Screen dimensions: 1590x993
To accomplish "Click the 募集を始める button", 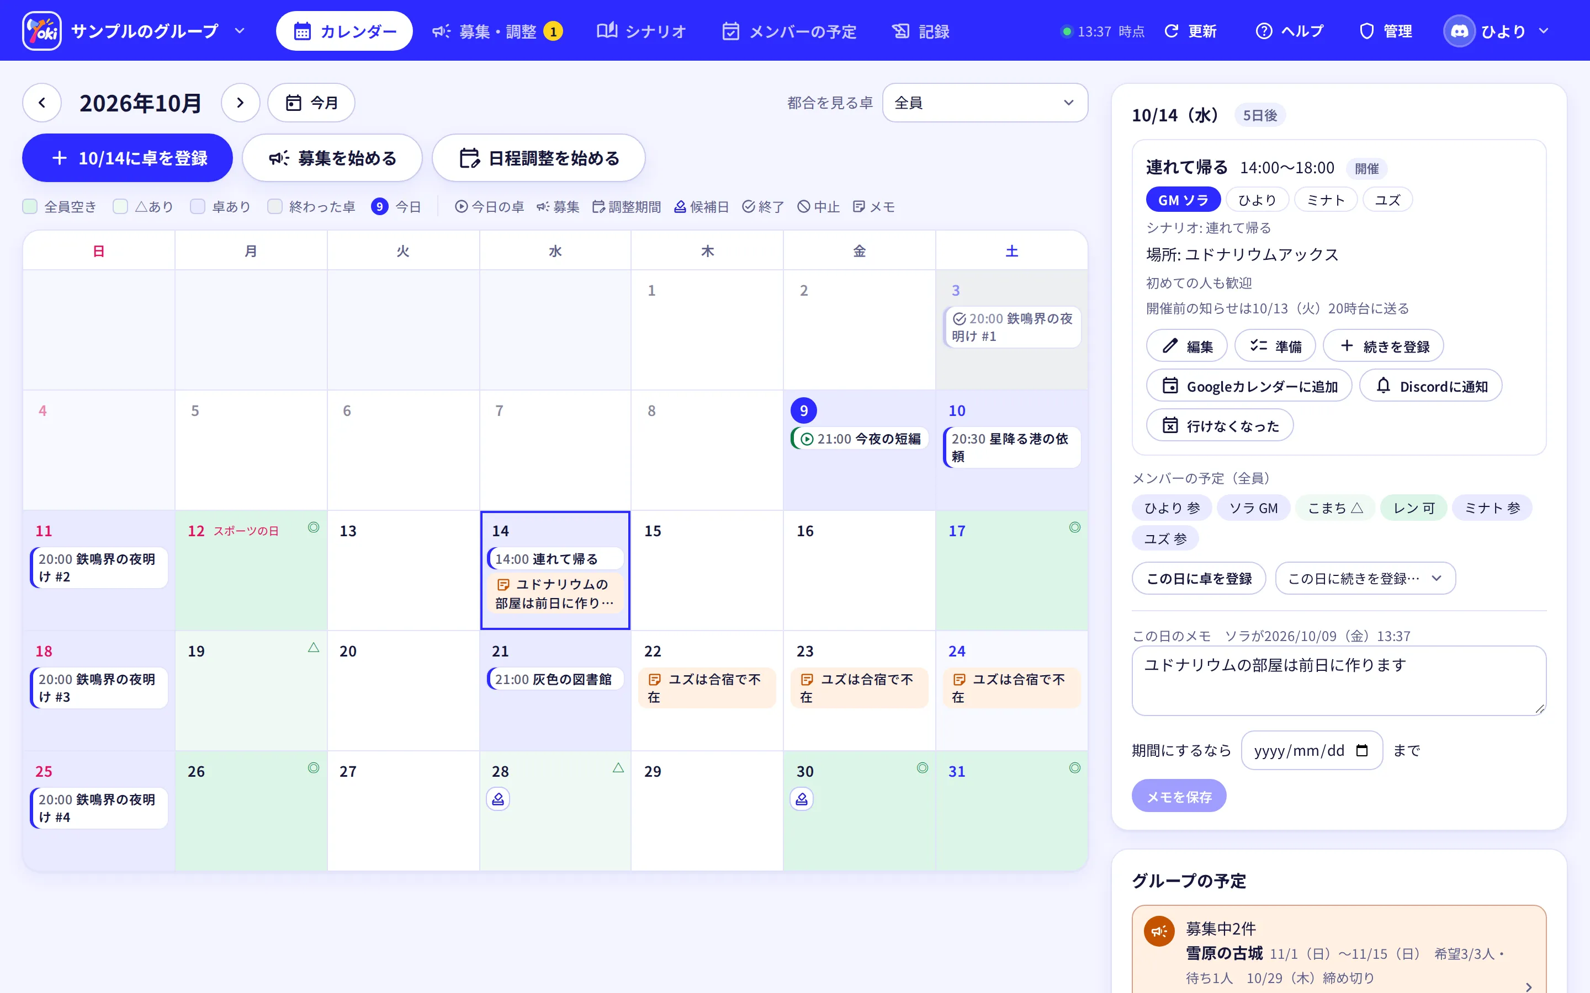I will point(332,158).
